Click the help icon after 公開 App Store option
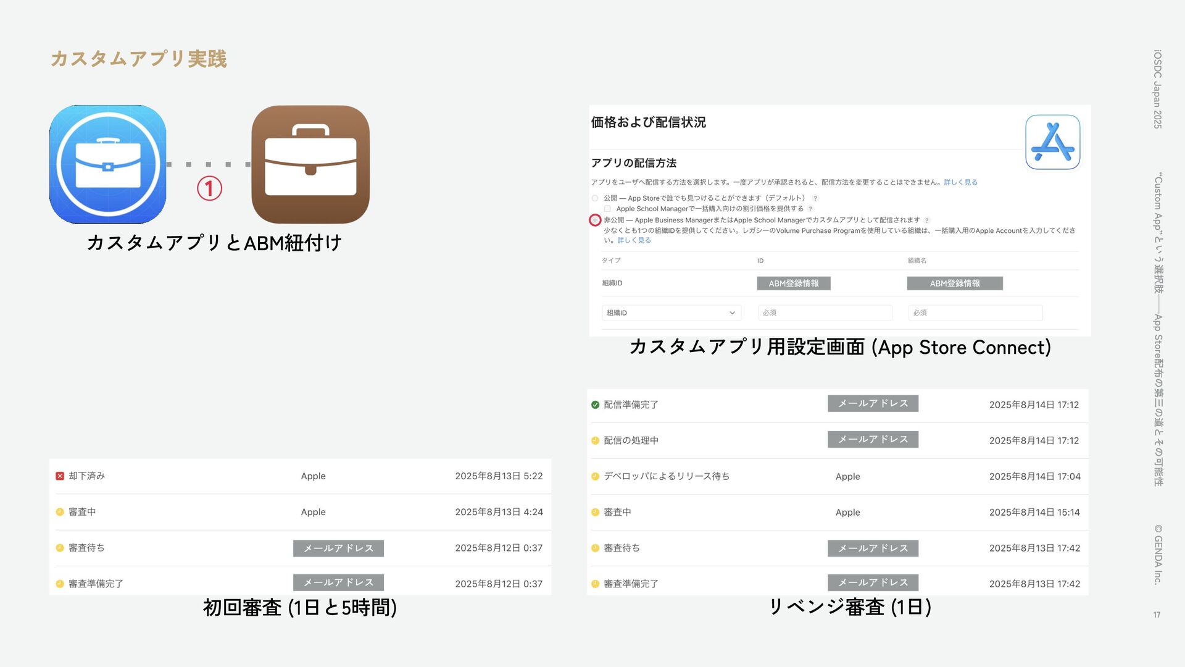The image size is (1185, 667). 815,198
